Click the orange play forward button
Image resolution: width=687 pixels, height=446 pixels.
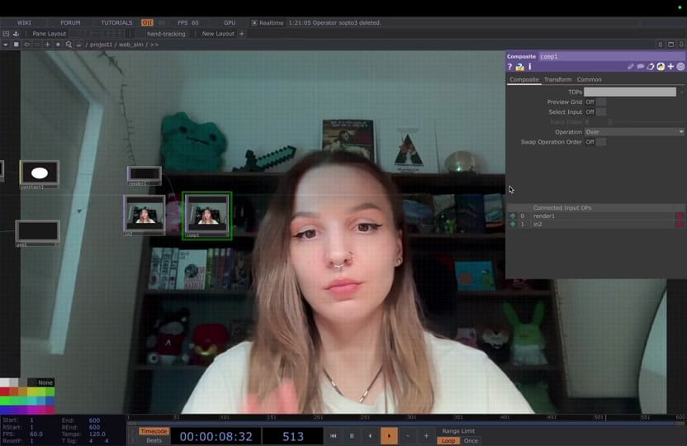(389, 436)
